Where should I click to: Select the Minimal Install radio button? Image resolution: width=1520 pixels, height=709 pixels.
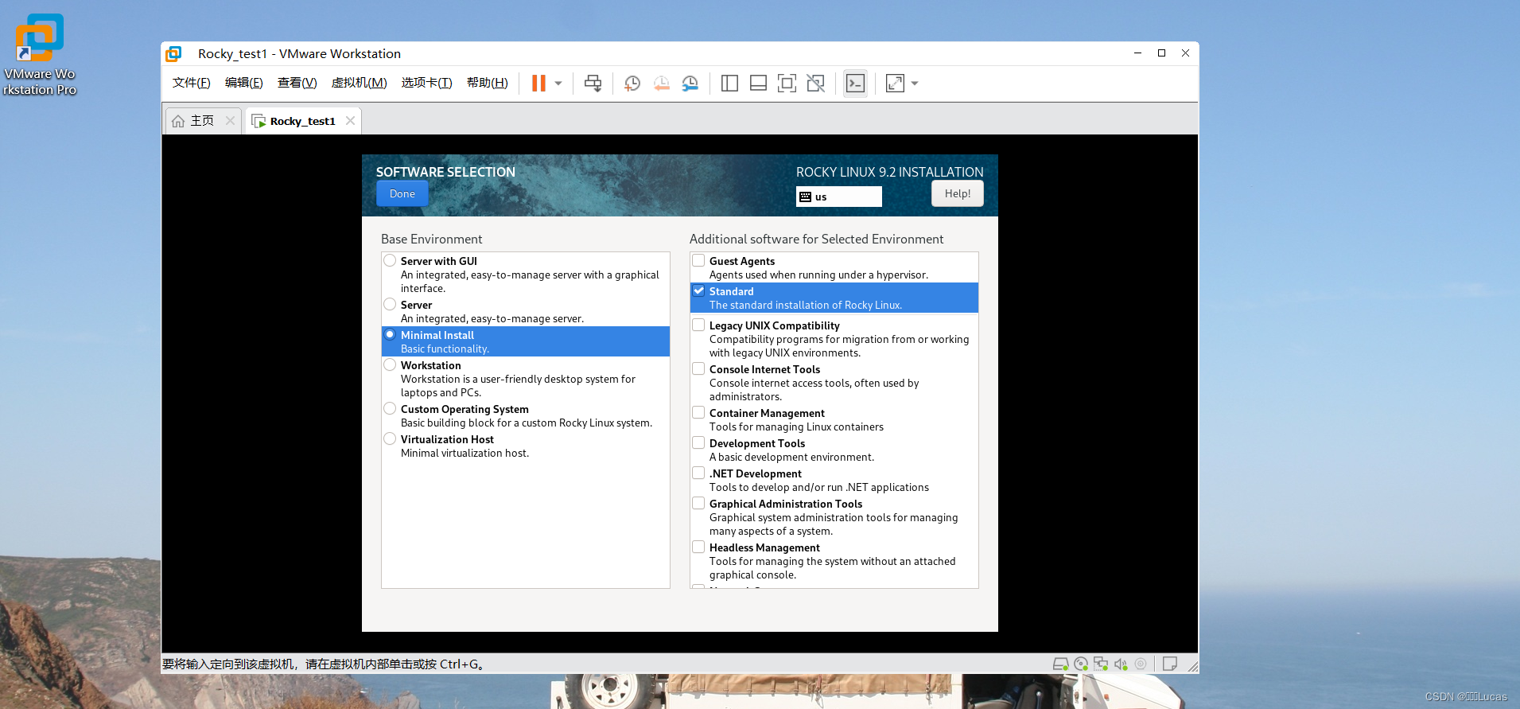point(390,334)
